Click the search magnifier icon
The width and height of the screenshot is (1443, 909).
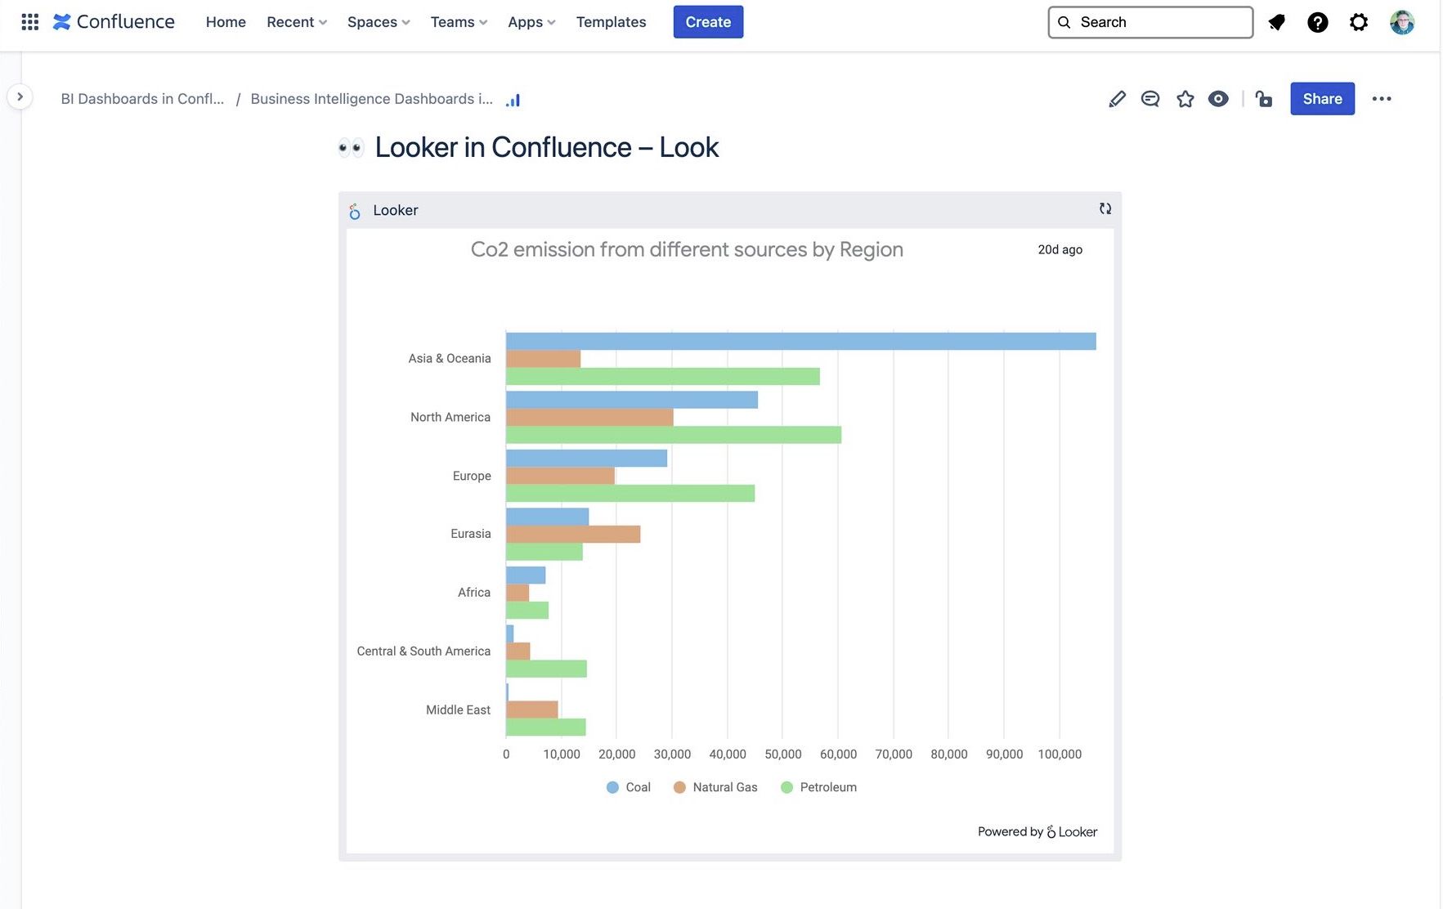pyautogui.click(x=1064, y=22)
